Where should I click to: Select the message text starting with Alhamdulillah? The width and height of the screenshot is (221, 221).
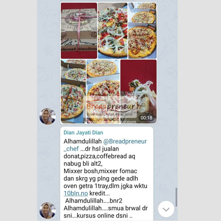coord(106,179)
